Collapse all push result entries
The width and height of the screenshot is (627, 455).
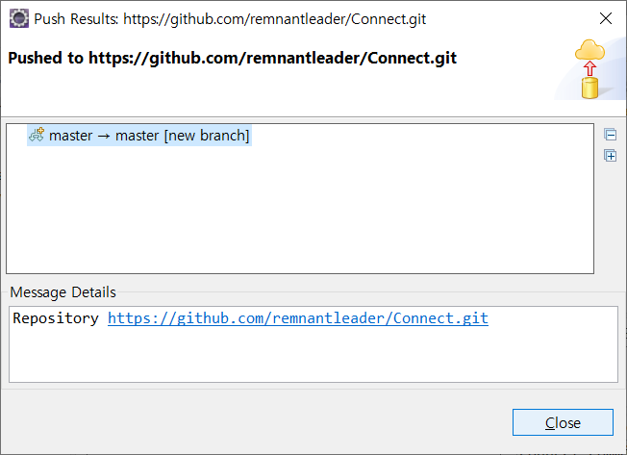(x=611, y=135)
